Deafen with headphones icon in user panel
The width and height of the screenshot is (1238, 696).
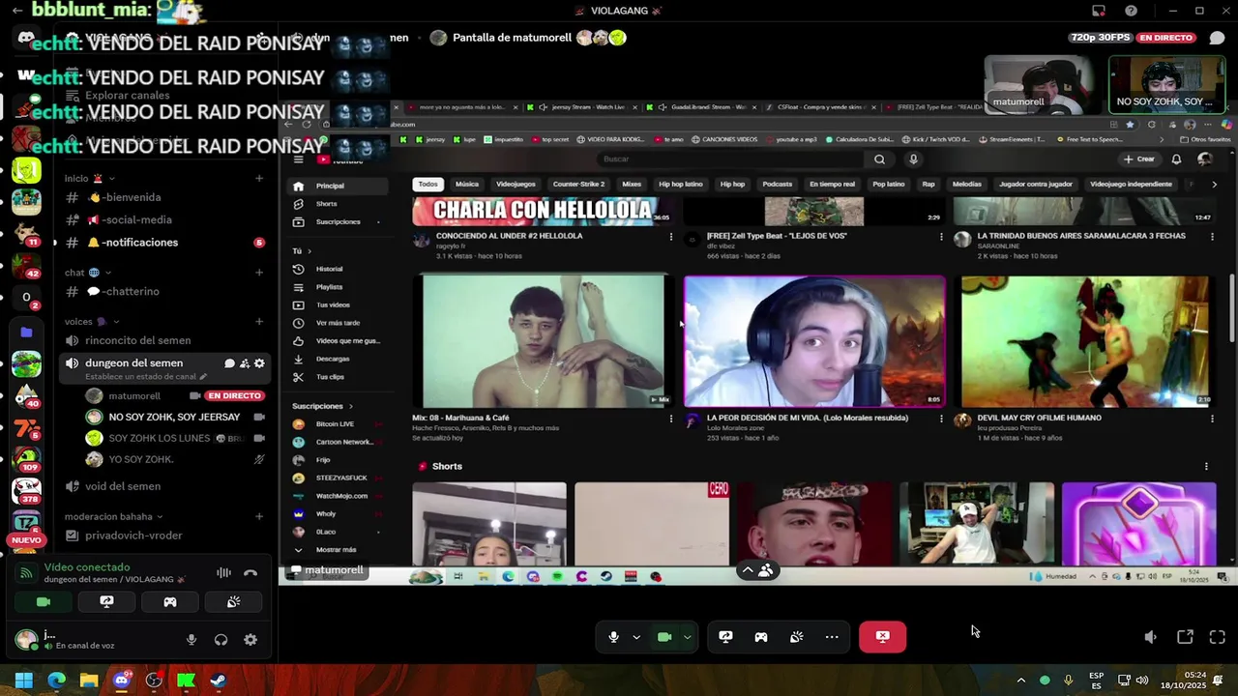(221, 639)
